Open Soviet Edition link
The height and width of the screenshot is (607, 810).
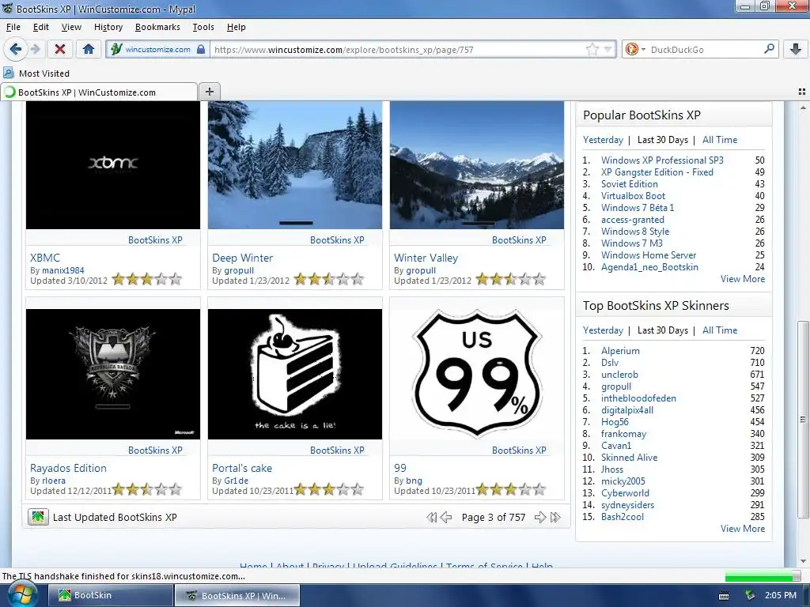pyautogui.click(x=629, y=183)
